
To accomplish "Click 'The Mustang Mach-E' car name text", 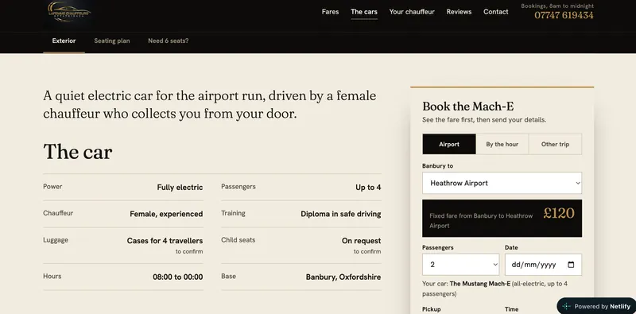I will [480, 284].
